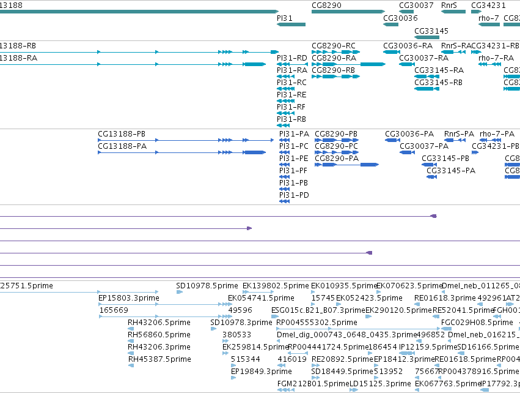
Task: Click the PI31 gene label text
Action: 285,18
